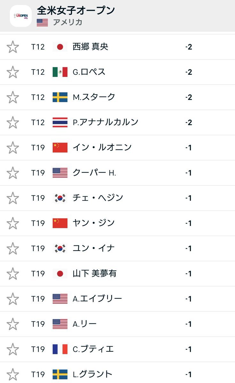
Task: Click Sweden flag beside L.グラント
Action: [60, 374]
